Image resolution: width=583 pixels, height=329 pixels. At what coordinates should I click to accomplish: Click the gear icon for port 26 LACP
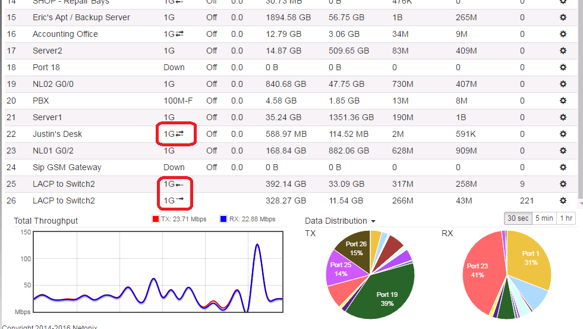(x=563, y=200)
